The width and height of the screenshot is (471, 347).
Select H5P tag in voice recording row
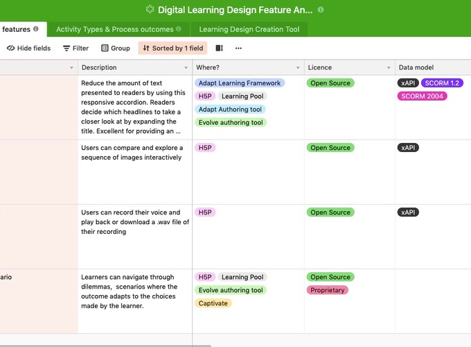[x=205, y=212]
